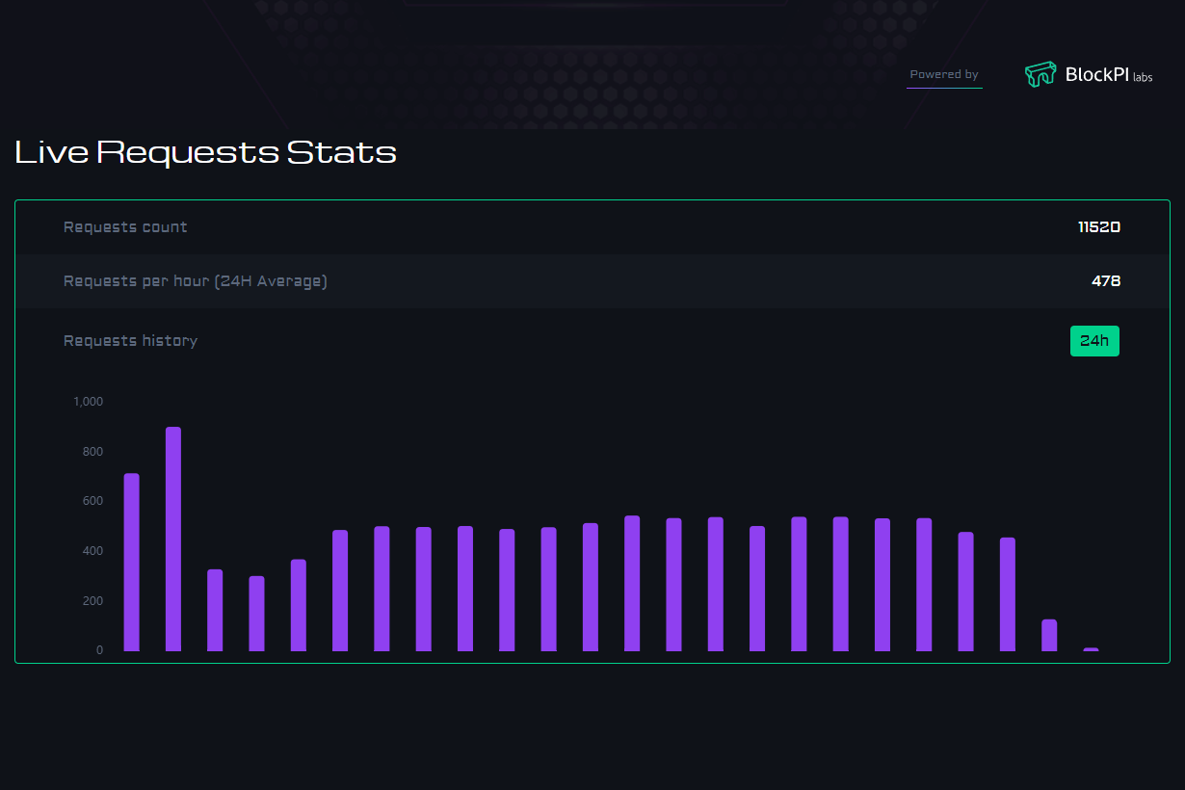The width and height of the screenshot is (1185, 790).
Task: Select the 478 hourly average value
Action: (x=1106, y=281)
